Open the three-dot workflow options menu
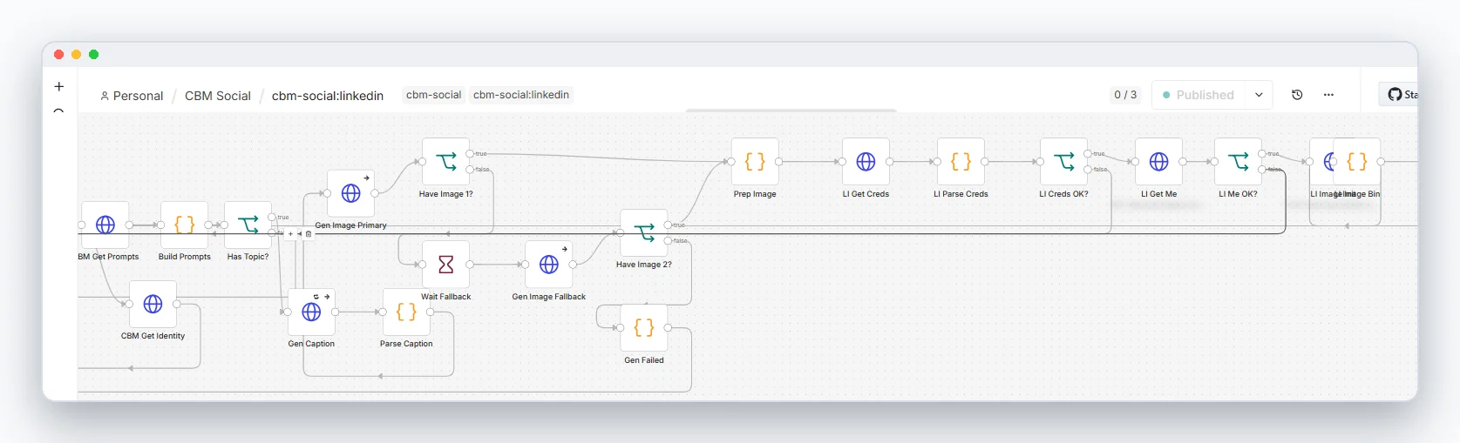 [x=1328, y=95]
